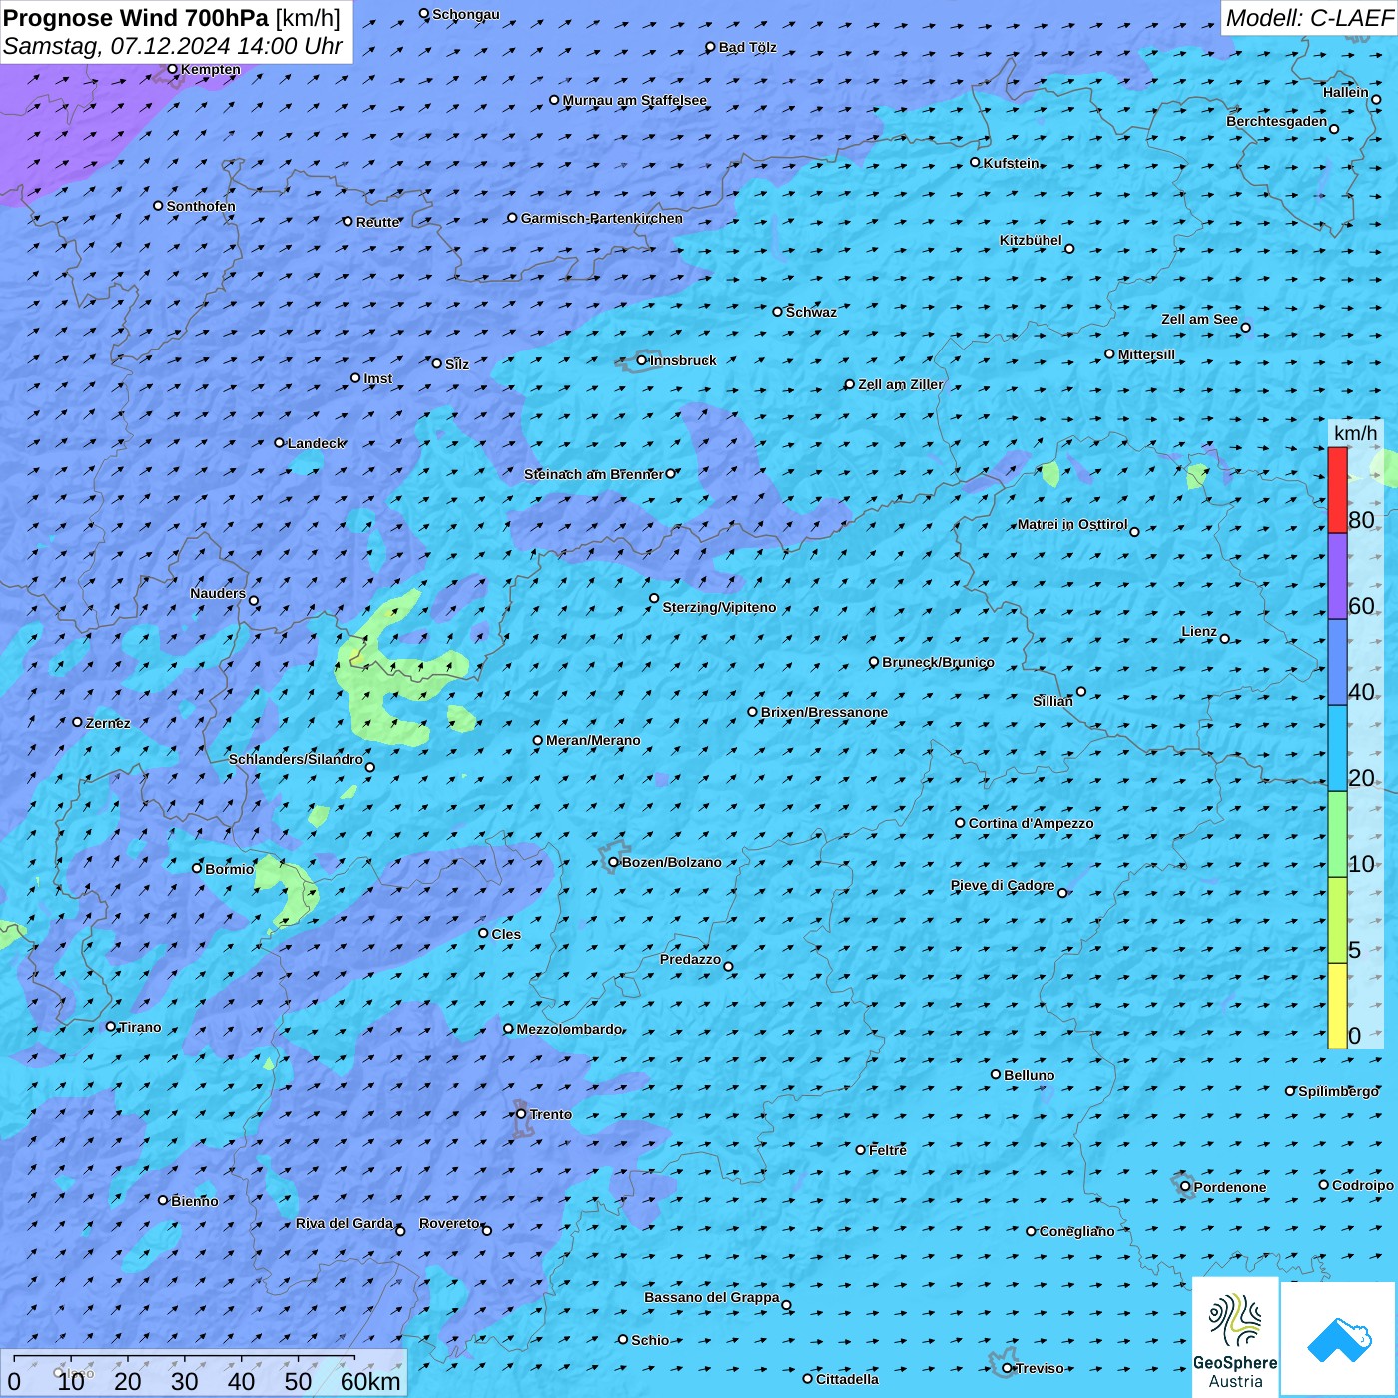The width and height of the screenshot is (1398, 1398).
Task: Click the Belluno city marker
Action: (x=996, y=1074)
